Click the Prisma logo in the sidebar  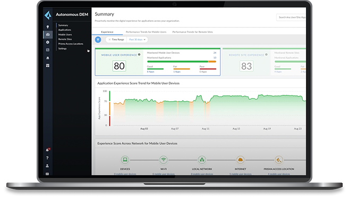coord(48,15)
